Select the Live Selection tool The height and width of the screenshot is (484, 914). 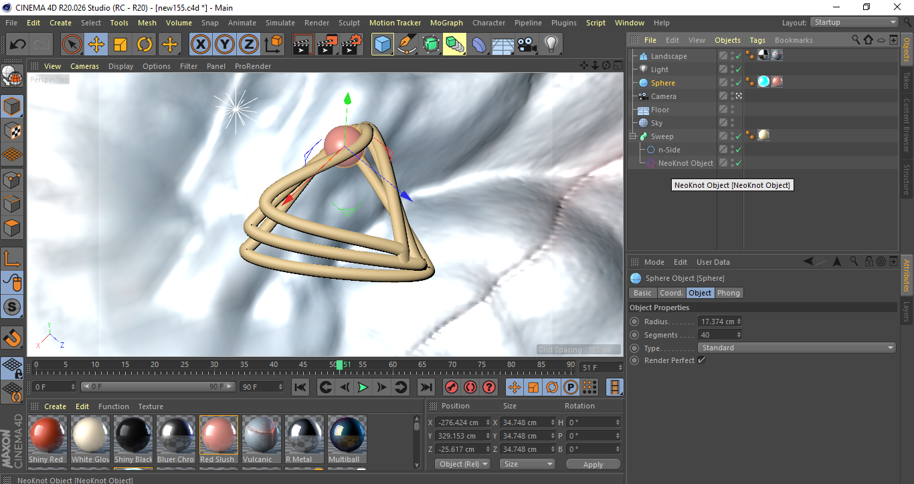(72, 45)
